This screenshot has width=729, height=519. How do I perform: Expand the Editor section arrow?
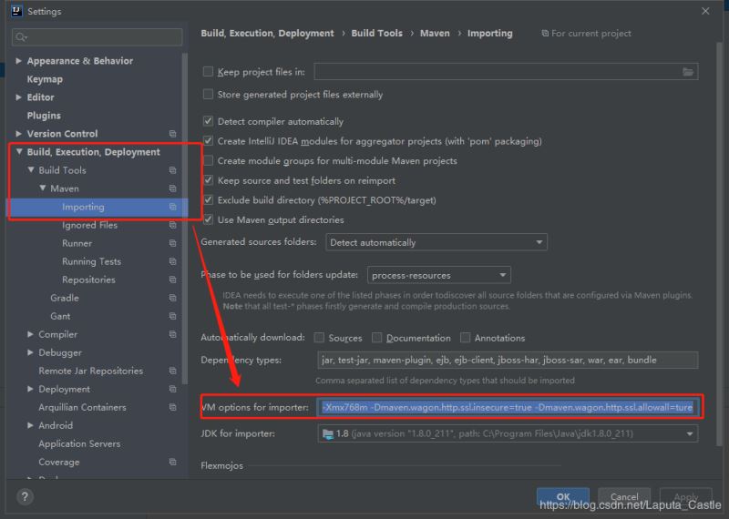pos(18,97)
